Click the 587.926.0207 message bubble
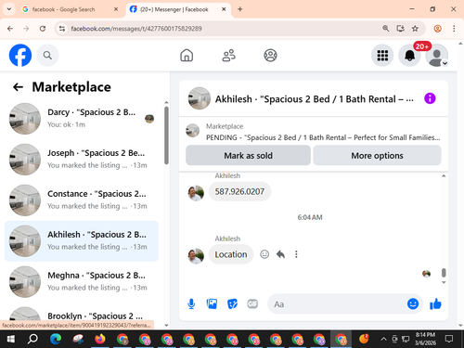 (x=239, y=191)
